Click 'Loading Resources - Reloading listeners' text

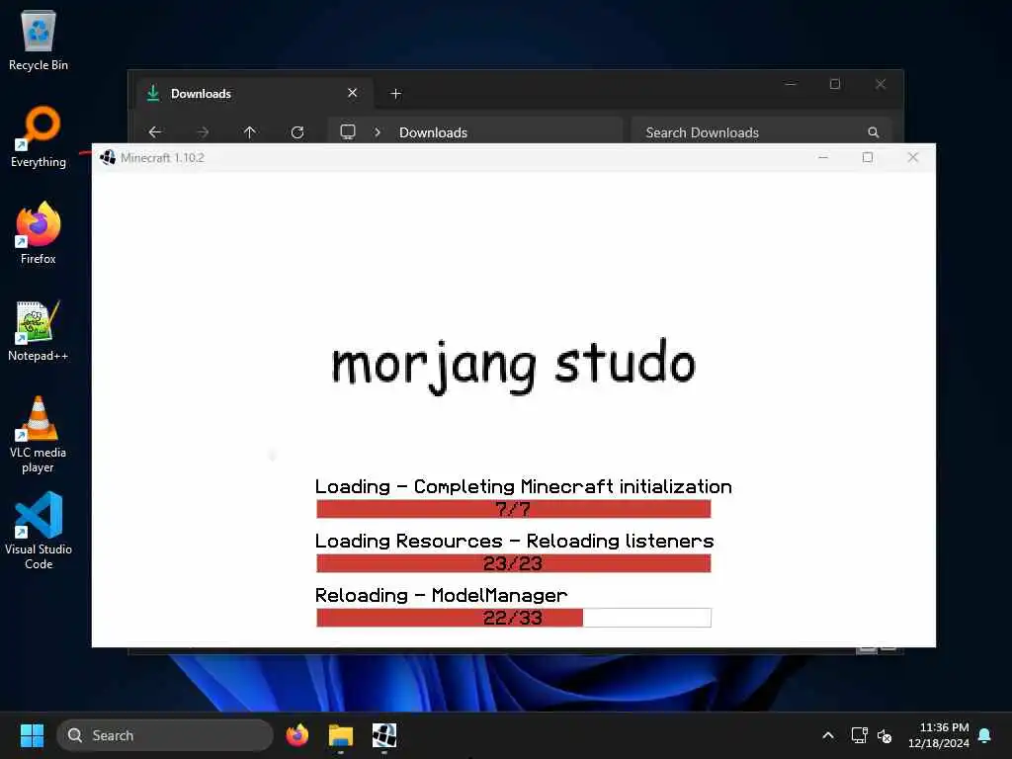pos(514,541)
